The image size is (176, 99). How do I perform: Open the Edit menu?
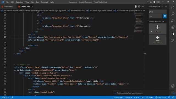coord(12,2)
